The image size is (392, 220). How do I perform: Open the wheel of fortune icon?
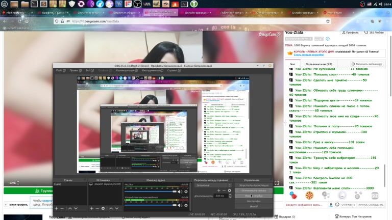click(x=309, y=196)
